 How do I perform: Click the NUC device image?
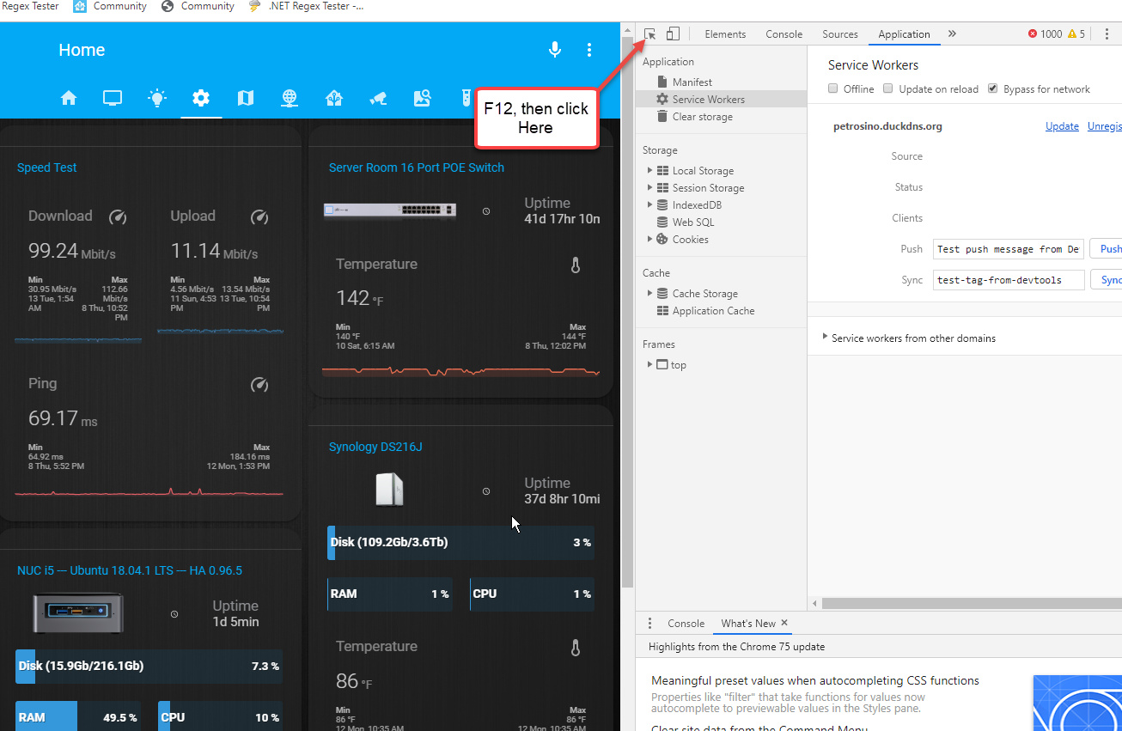tap(78, 613)
